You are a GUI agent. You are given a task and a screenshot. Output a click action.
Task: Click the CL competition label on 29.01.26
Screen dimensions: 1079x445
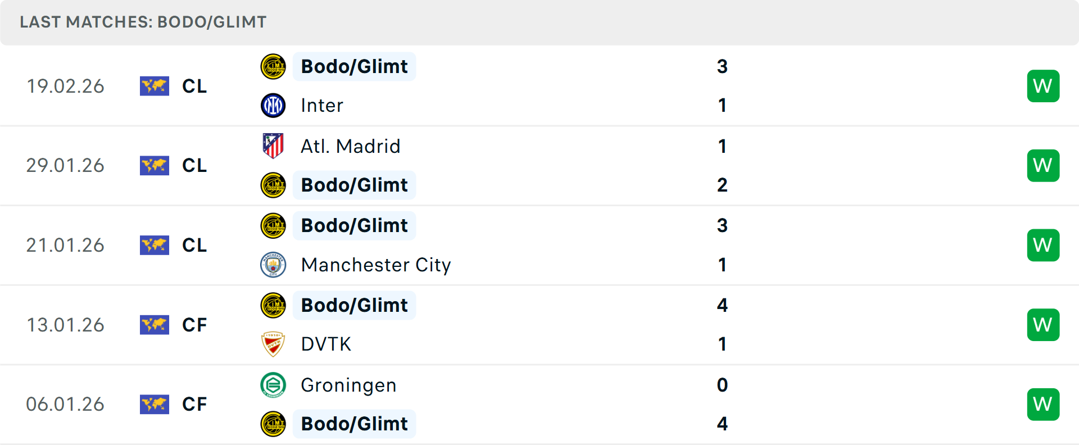click(x=194, y=165)
